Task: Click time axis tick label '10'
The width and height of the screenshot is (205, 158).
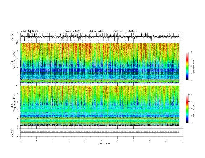Action: click(182, 141)
